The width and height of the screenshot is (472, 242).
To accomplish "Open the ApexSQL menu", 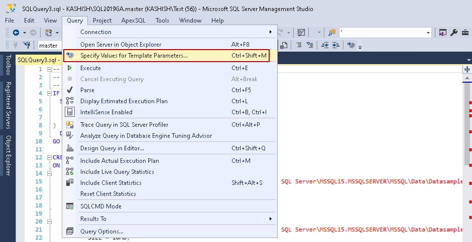I will [133, 21].
